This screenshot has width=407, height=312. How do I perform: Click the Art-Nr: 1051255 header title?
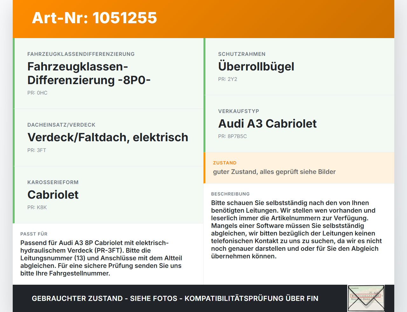(x=94, y=18)
